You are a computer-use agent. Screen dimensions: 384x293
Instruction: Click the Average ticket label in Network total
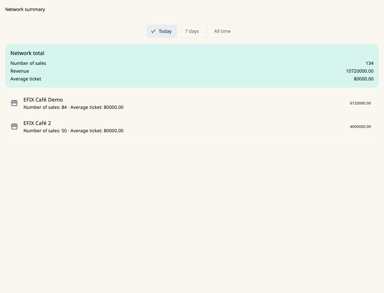coord(26,79)
